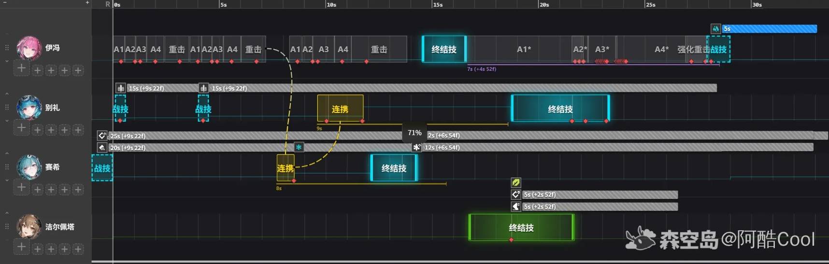Click the 25s buff icon above 赛希's track
The image size is (829, 264).
[102, 136]
